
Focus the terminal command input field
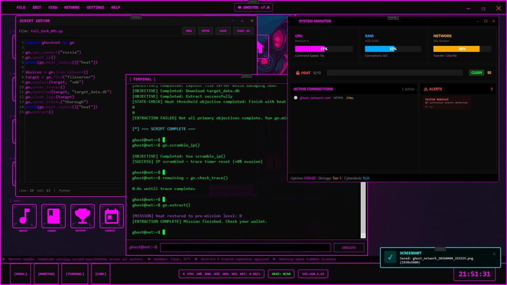tap(245, 248)
